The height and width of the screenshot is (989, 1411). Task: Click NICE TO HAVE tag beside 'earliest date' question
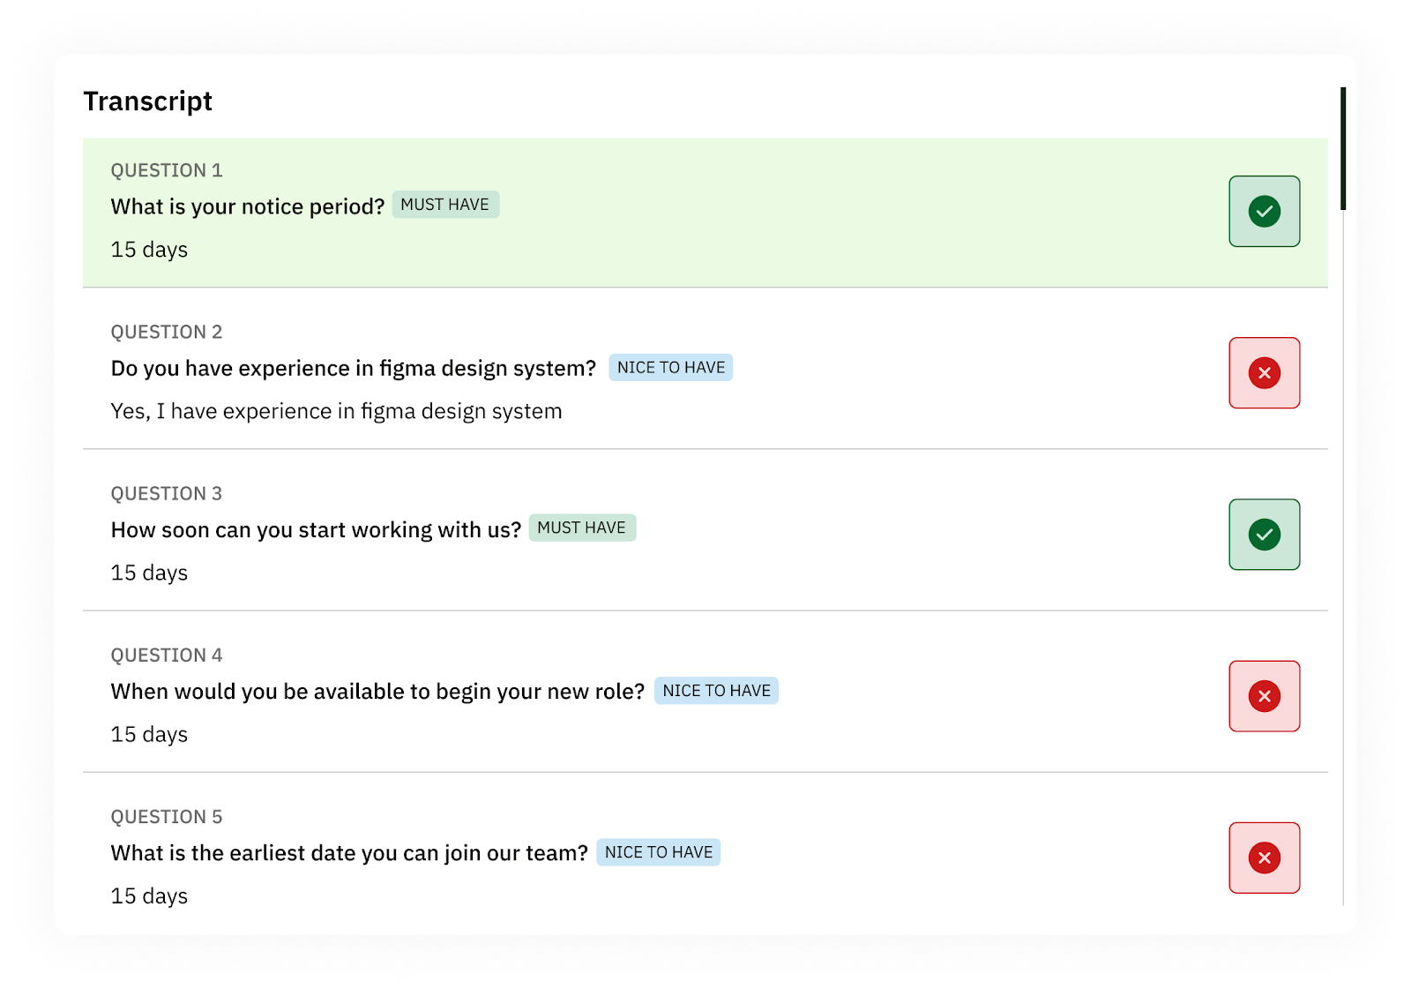(x=658, y=852)
